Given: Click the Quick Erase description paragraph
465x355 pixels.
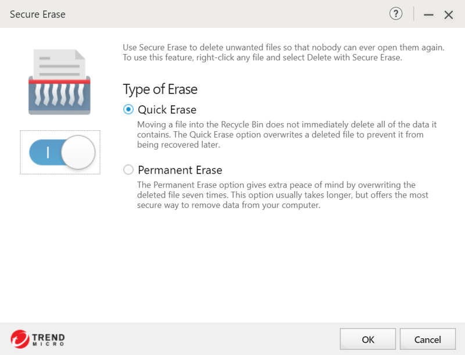Looking at the screenshot, I should point(287,135).
